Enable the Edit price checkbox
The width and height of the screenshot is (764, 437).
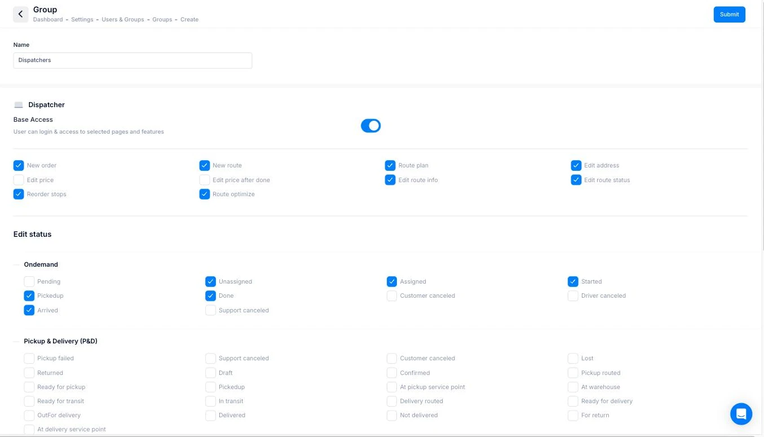coord(19,180)
